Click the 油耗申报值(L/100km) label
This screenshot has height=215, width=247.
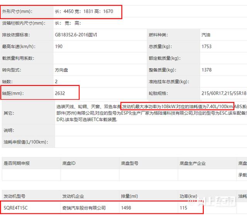26,142
